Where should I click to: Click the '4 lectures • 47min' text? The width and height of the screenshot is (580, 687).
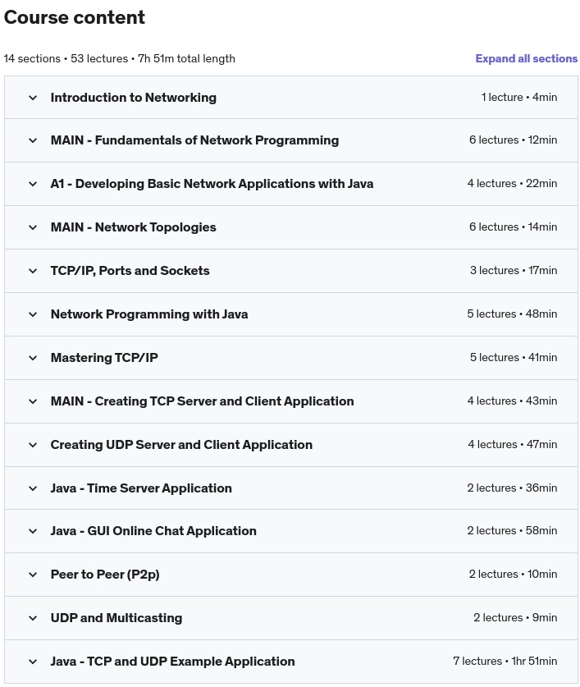click(513, 445)
